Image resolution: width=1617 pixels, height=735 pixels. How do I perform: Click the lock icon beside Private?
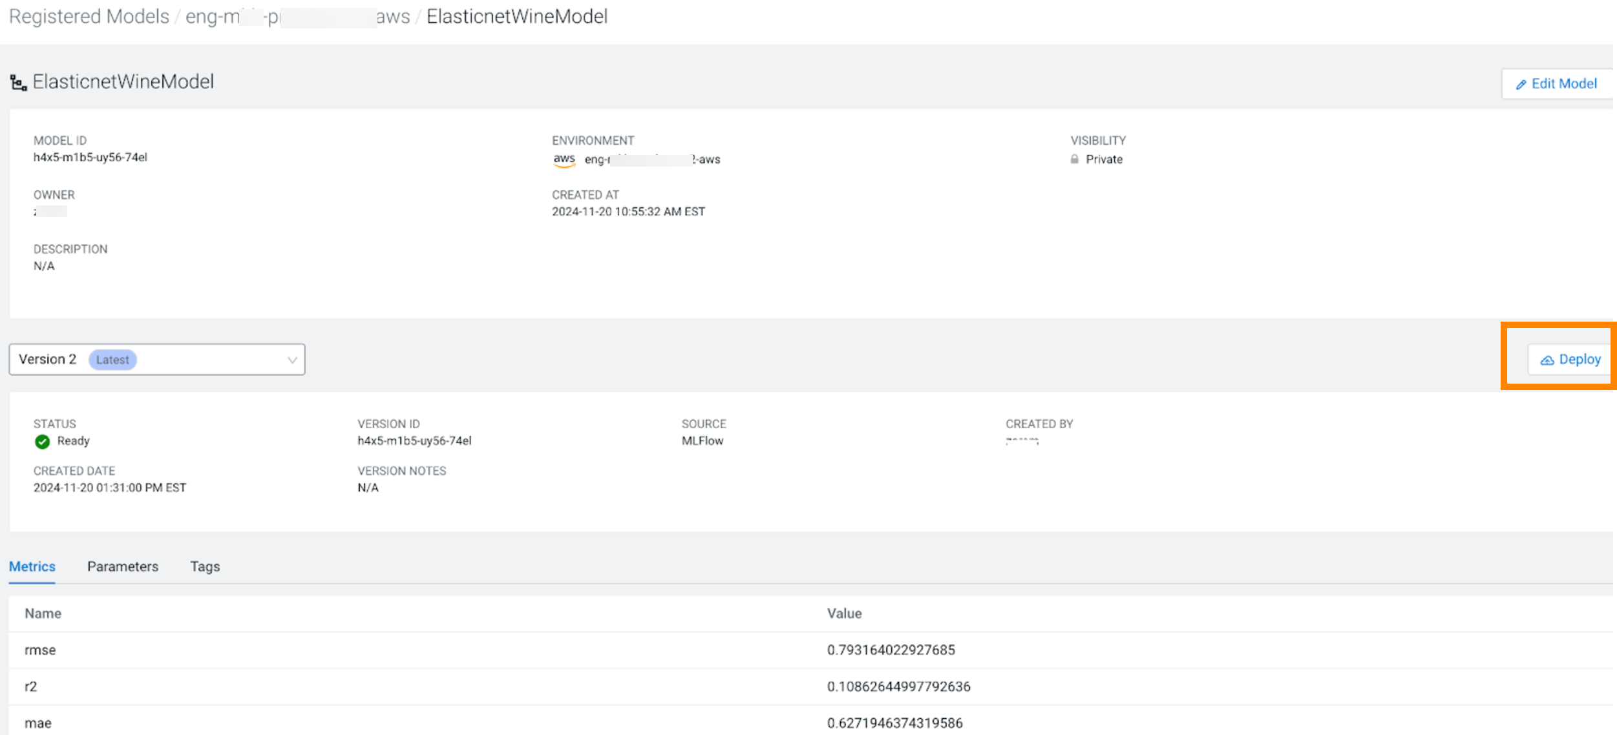point(1074,160)
